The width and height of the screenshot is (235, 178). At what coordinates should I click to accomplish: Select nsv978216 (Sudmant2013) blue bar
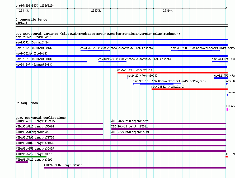pyautogui.click(x=51, y=62)
